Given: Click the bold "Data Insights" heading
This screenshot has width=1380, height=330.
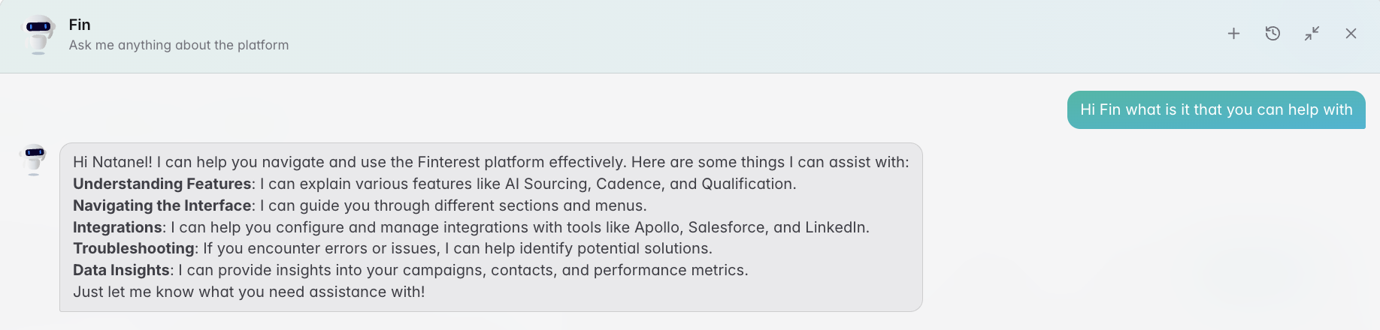Looking at the screenshot, I should [x=121, y=270].
